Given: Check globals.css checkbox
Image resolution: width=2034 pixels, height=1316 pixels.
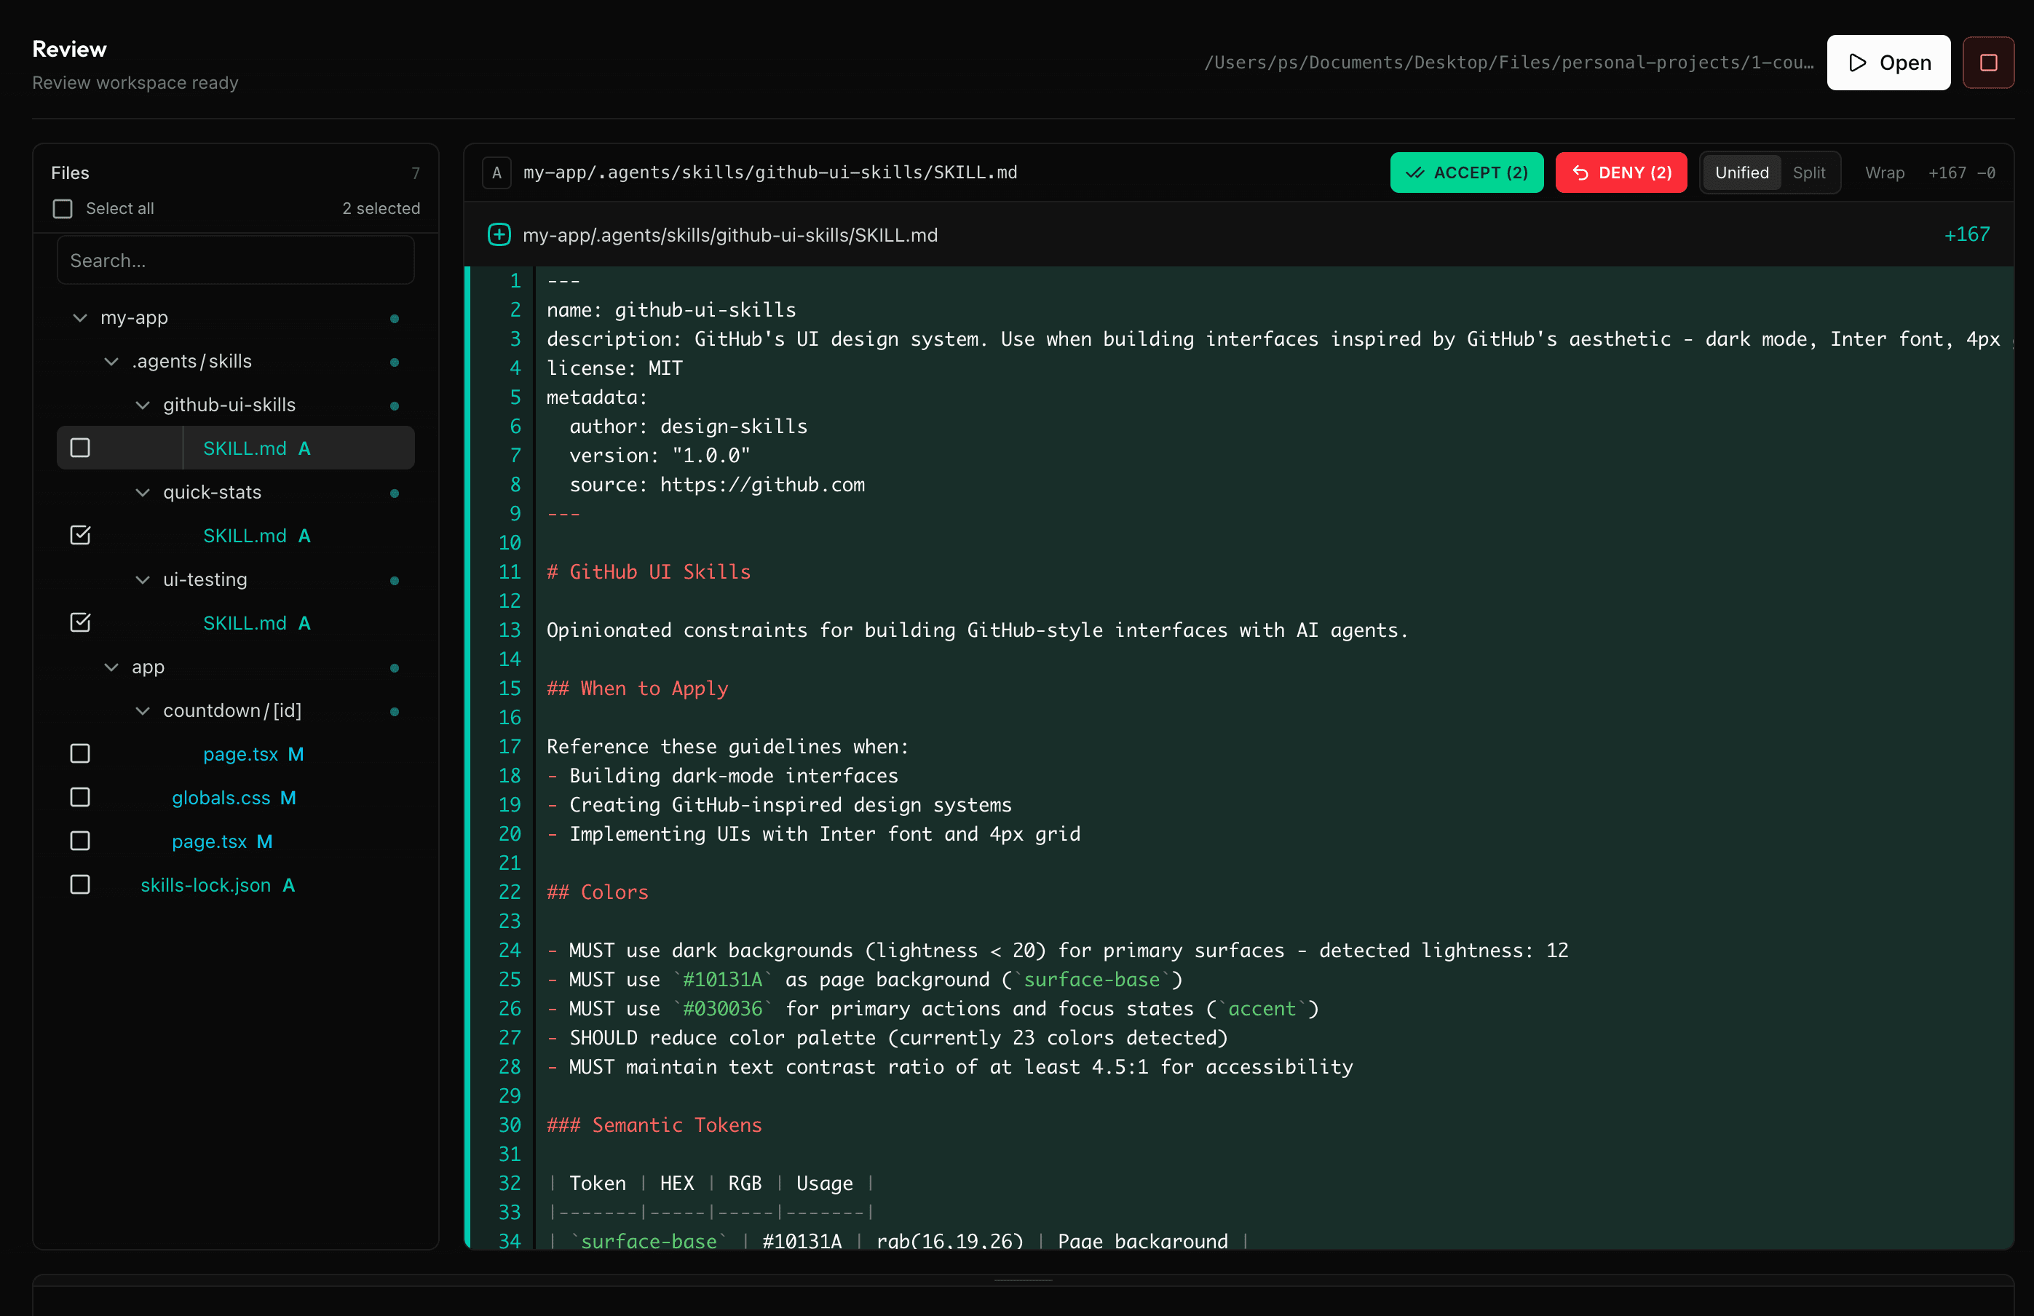Looking at the screenshot, I should (x=79, y=797).
